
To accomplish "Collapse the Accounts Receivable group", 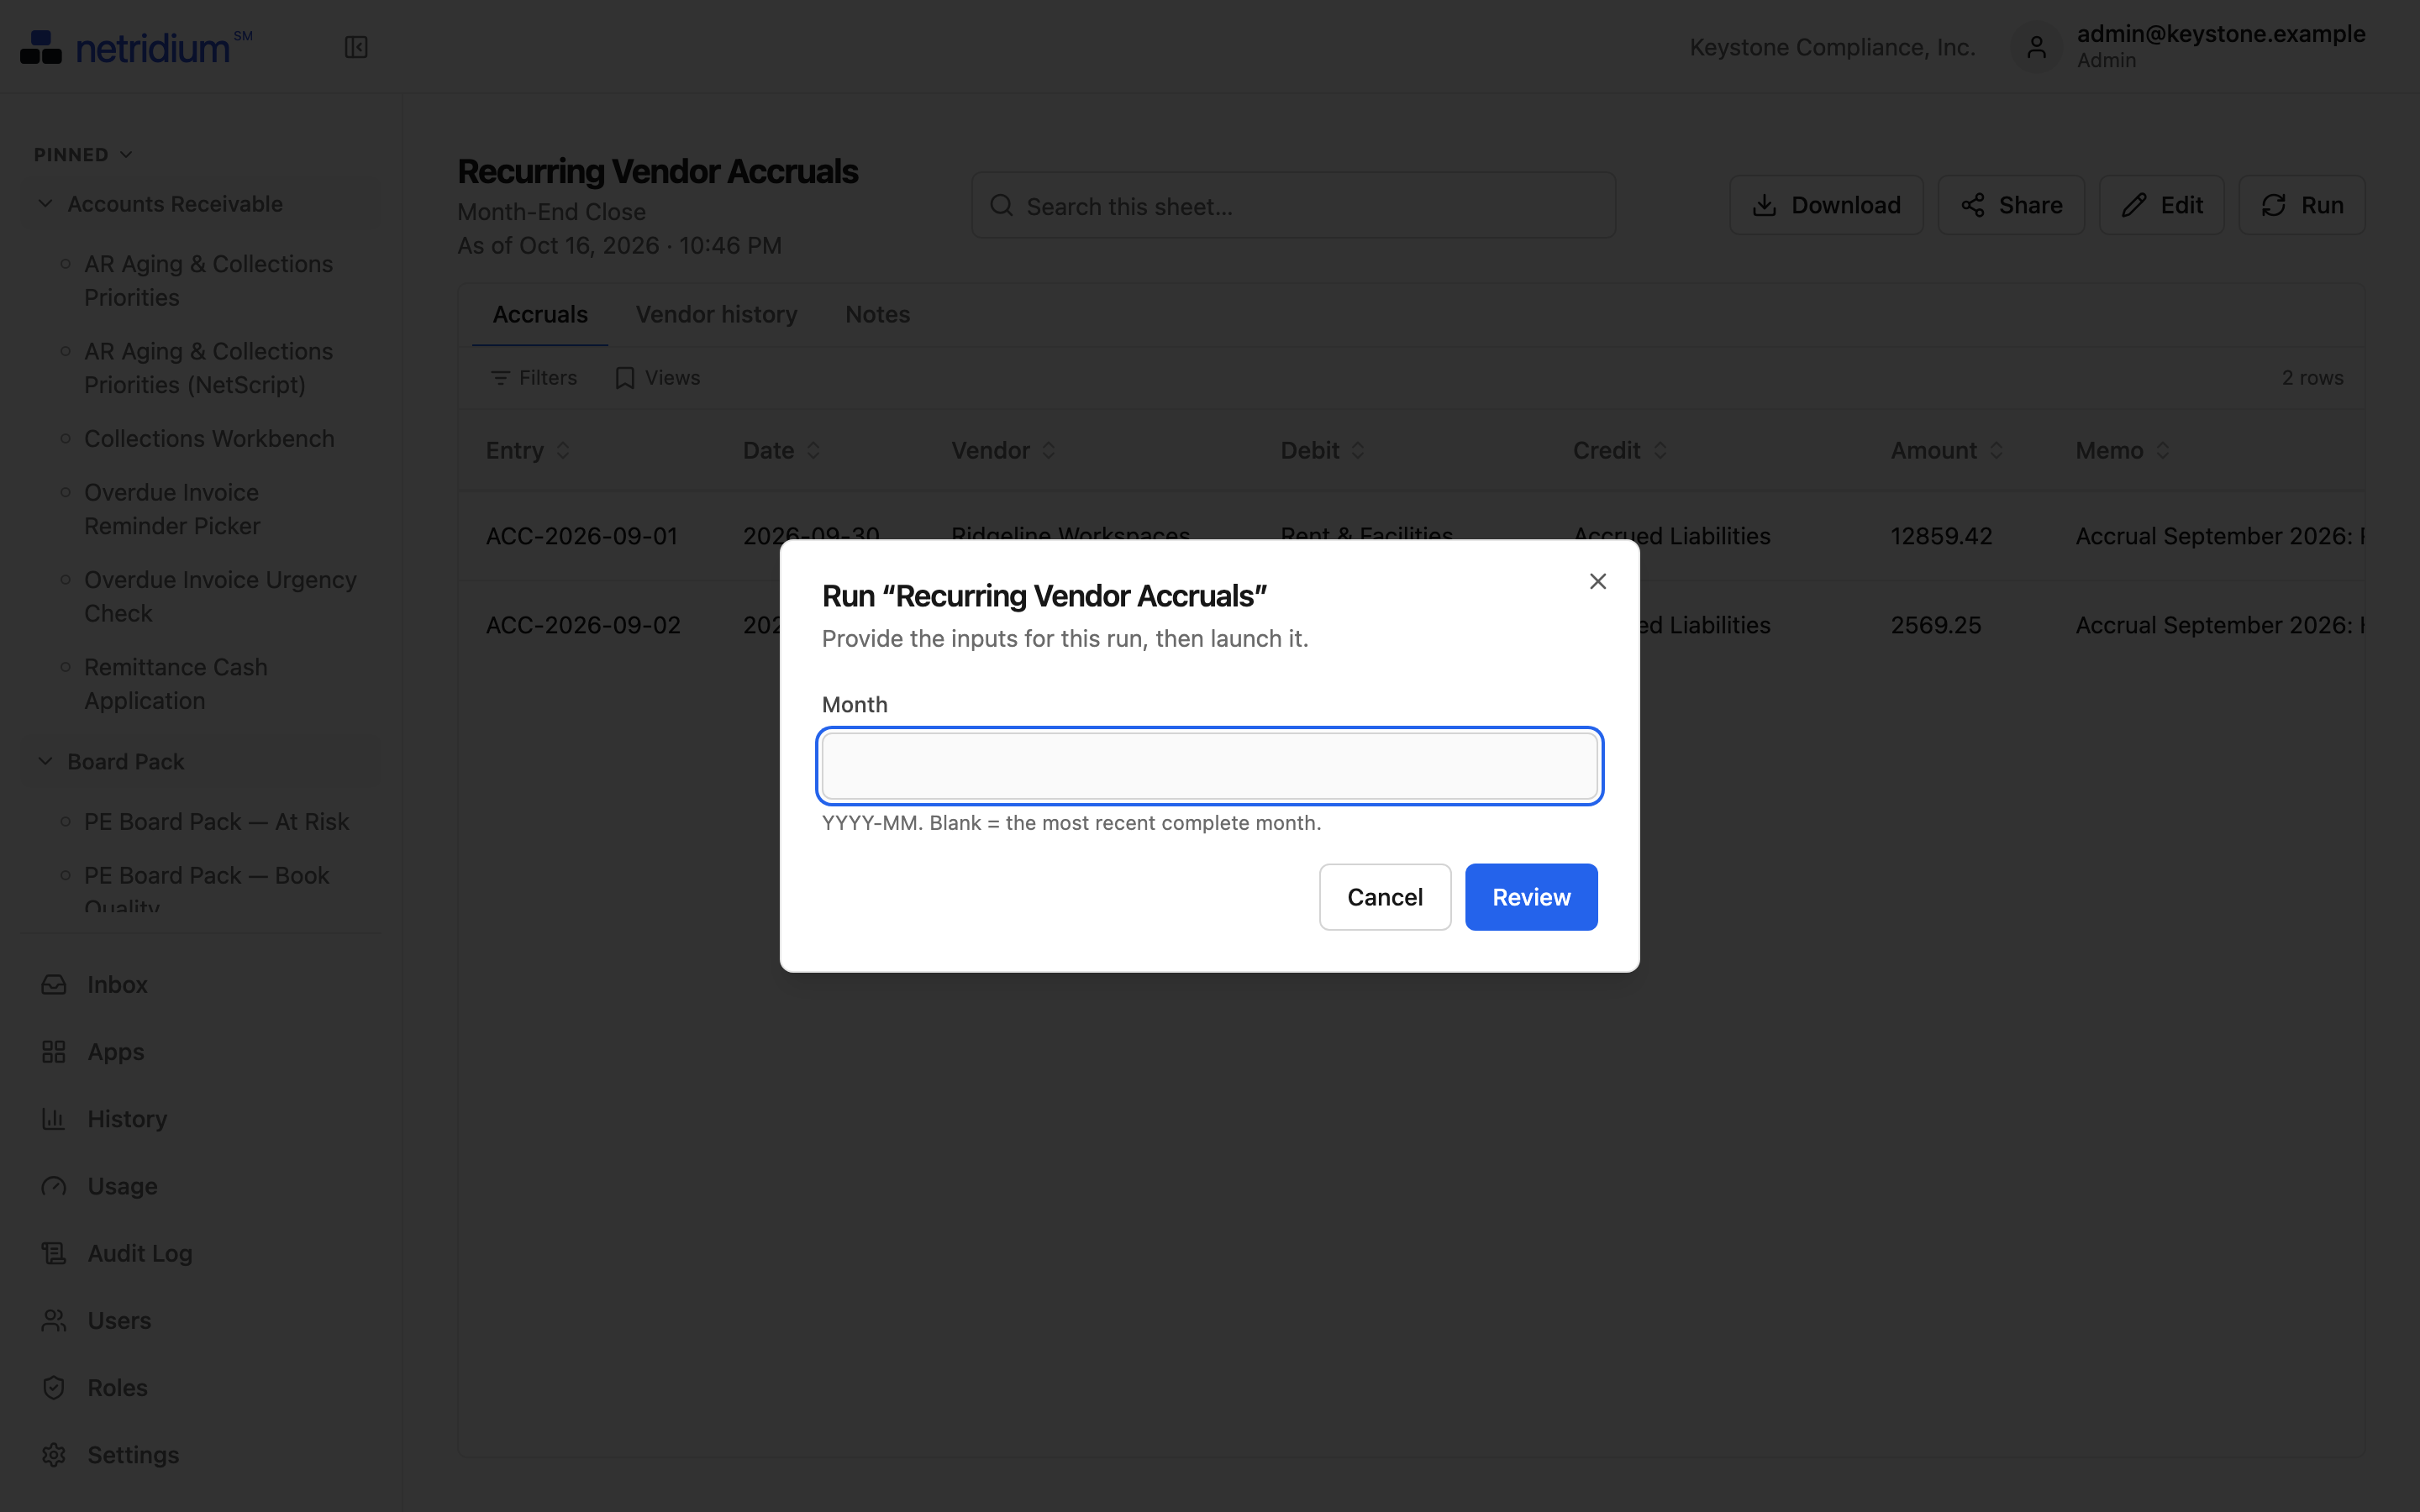I will point(200,204).
